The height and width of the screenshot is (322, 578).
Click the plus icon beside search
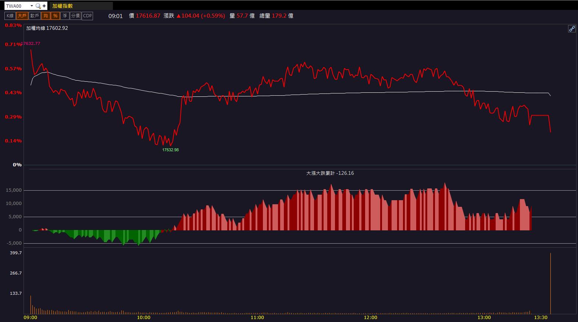coord(44,6)
